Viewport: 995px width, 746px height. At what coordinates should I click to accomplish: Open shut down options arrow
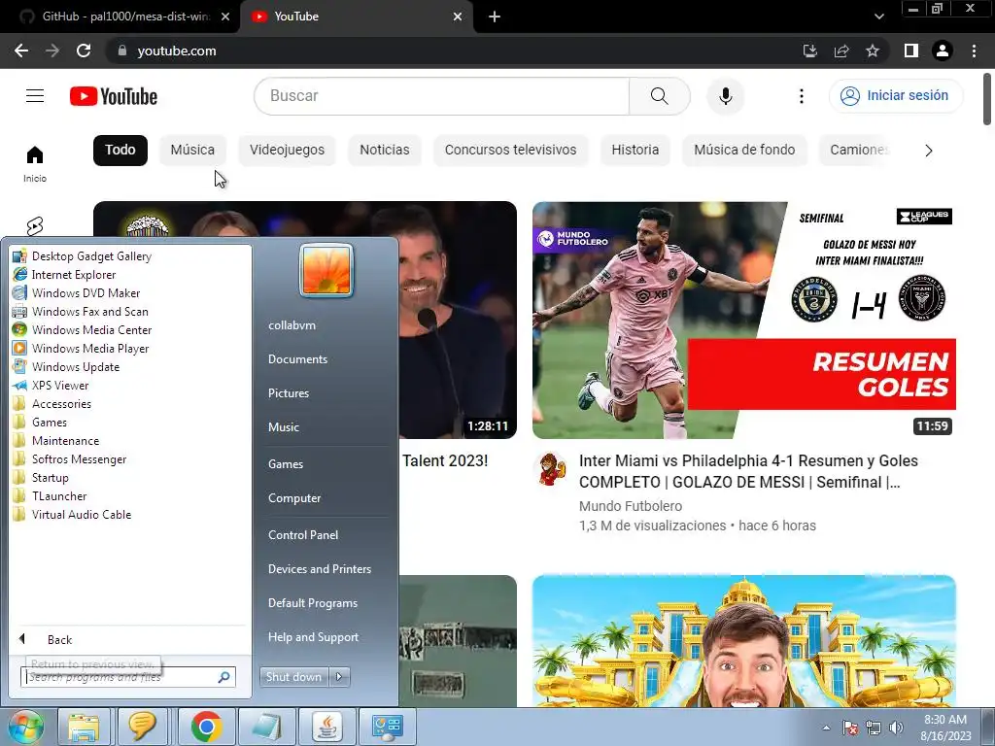coord(339,677)
